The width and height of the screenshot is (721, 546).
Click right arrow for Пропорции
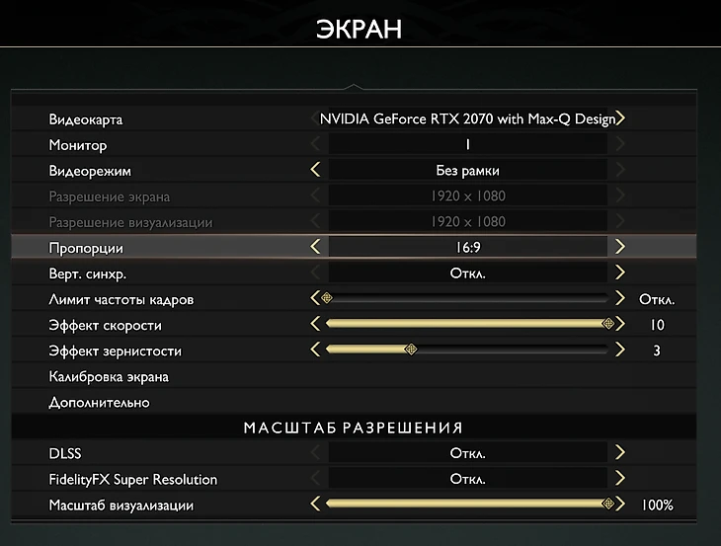coord(620,247)
